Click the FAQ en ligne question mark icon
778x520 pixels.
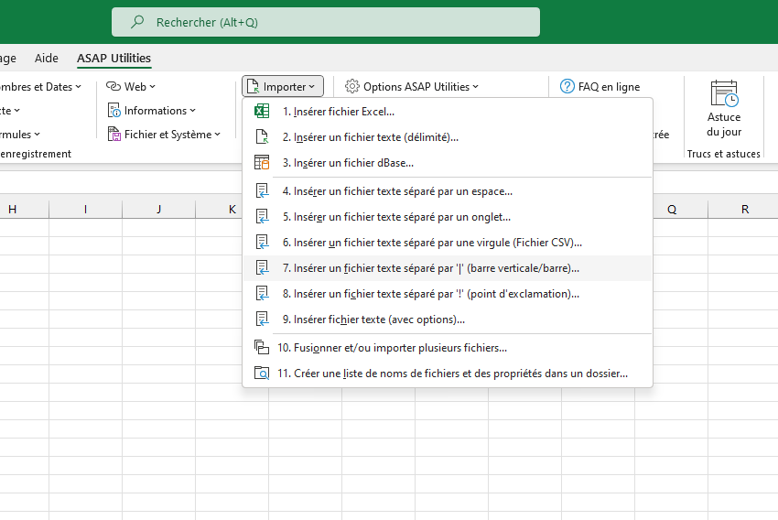coord(567,86)
